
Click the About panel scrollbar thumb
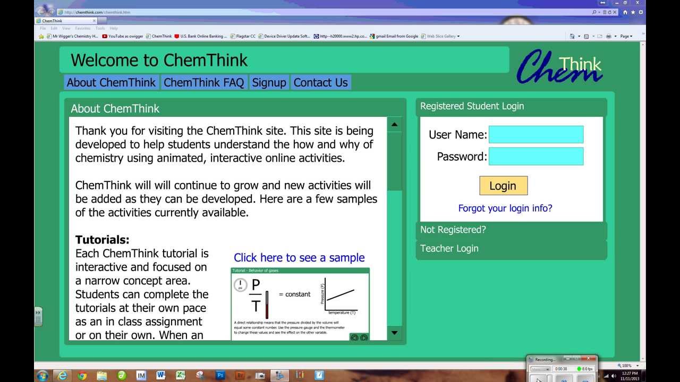pos(394,161)
